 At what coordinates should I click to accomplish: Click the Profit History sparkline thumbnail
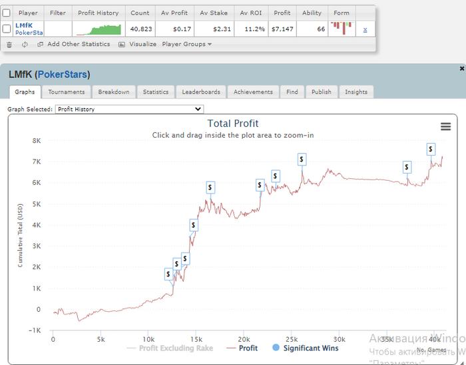[x=99, y=29]
